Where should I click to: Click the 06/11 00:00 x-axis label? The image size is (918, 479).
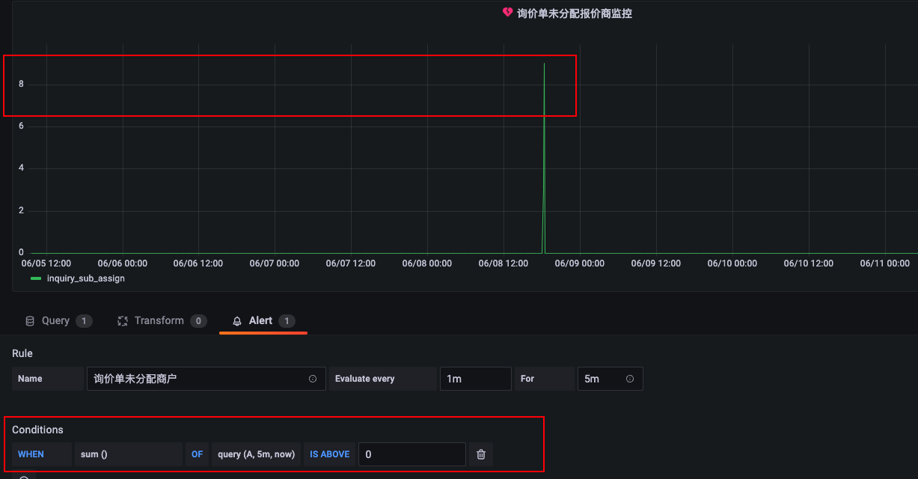pos(886,263)
